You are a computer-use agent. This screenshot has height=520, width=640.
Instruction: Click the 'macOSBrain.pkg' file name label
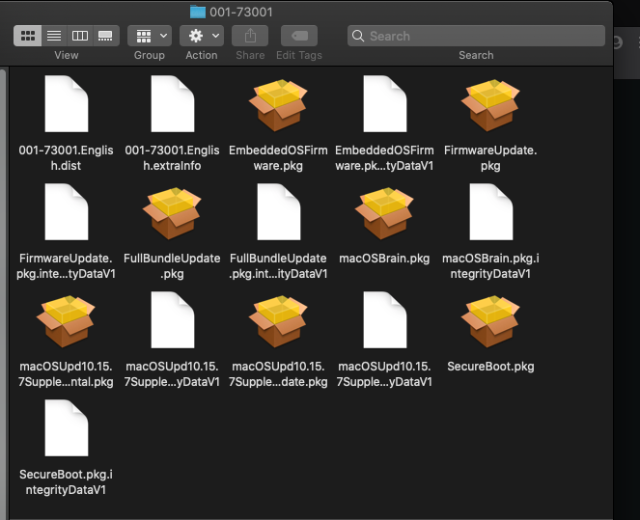coord(384,259)
